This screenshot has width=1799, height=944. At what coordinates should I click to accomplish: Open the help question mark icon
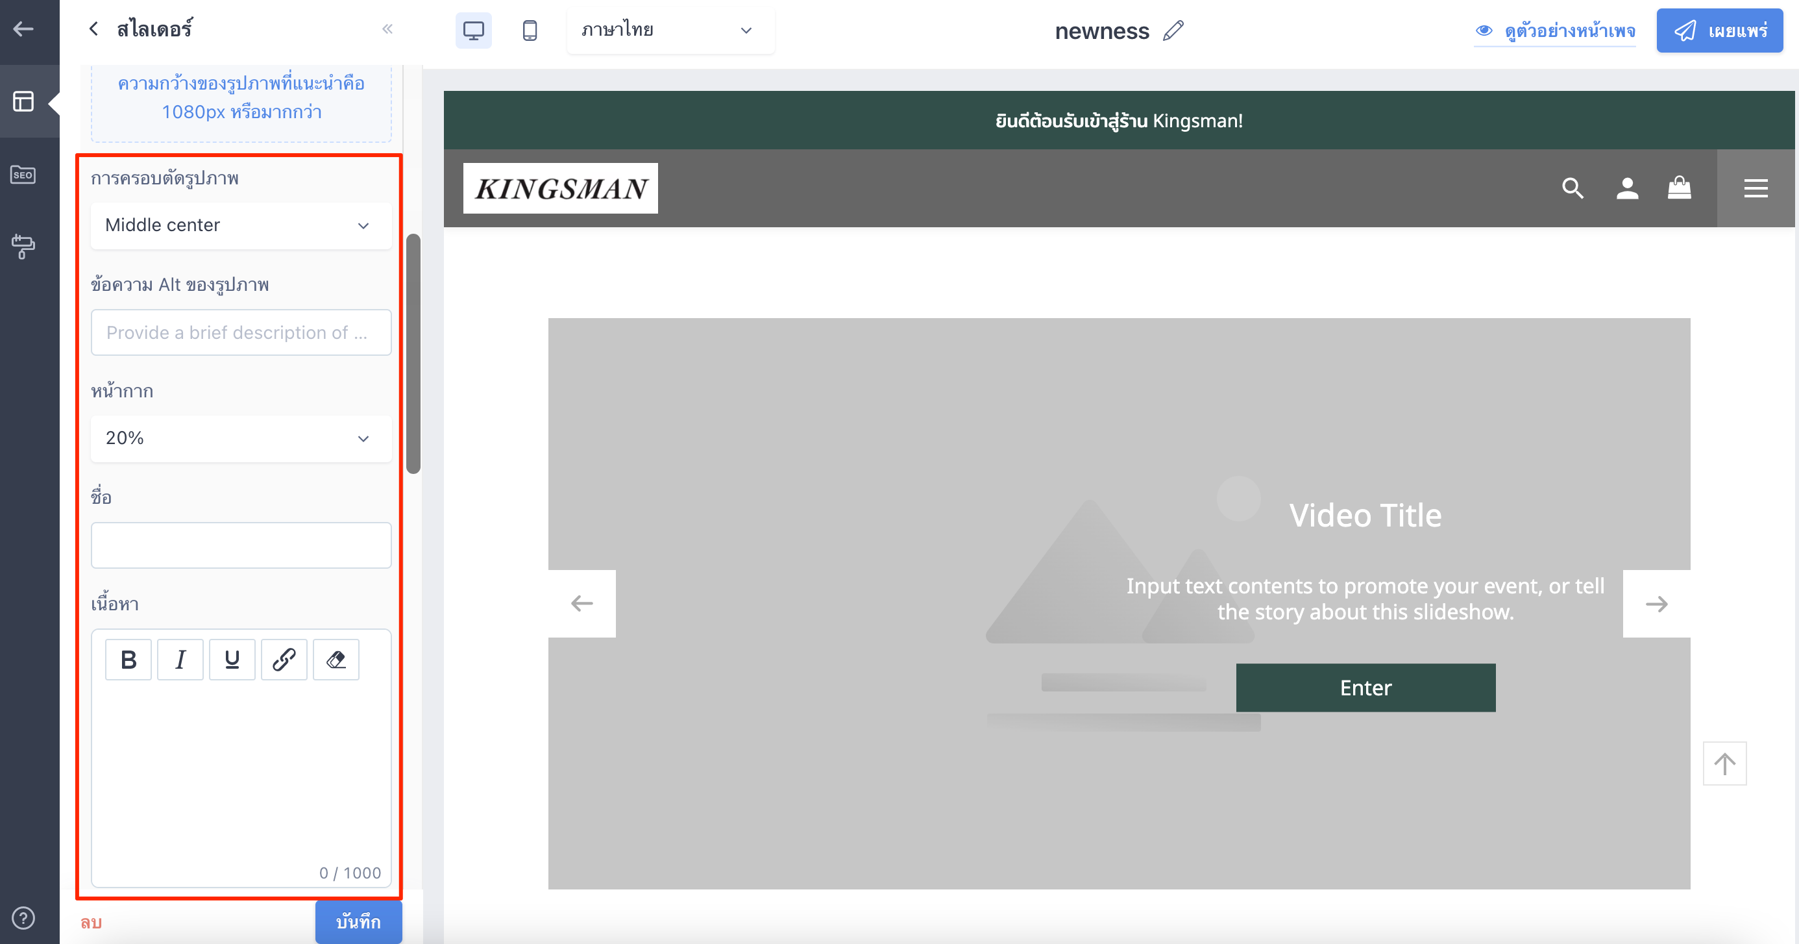(23, 917)
